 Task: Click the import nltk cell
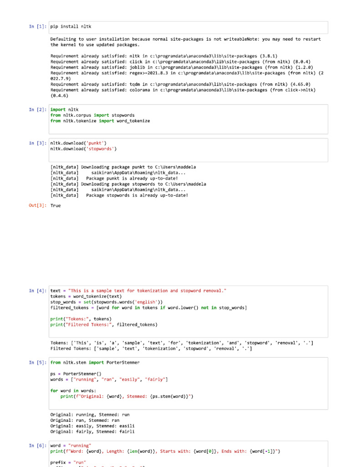188,119
